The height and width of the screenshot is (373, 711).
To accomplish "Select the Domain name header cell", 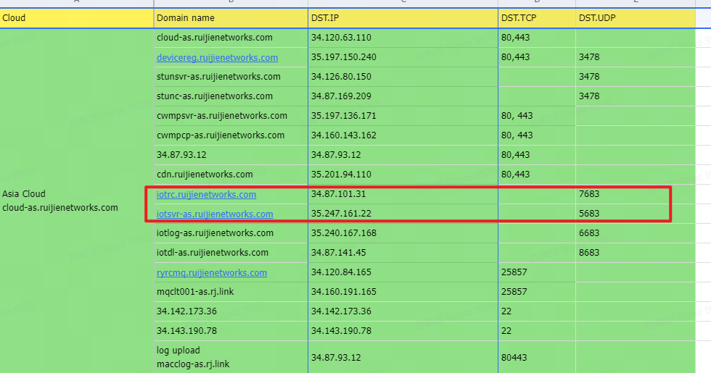I will tap(231, 18).
